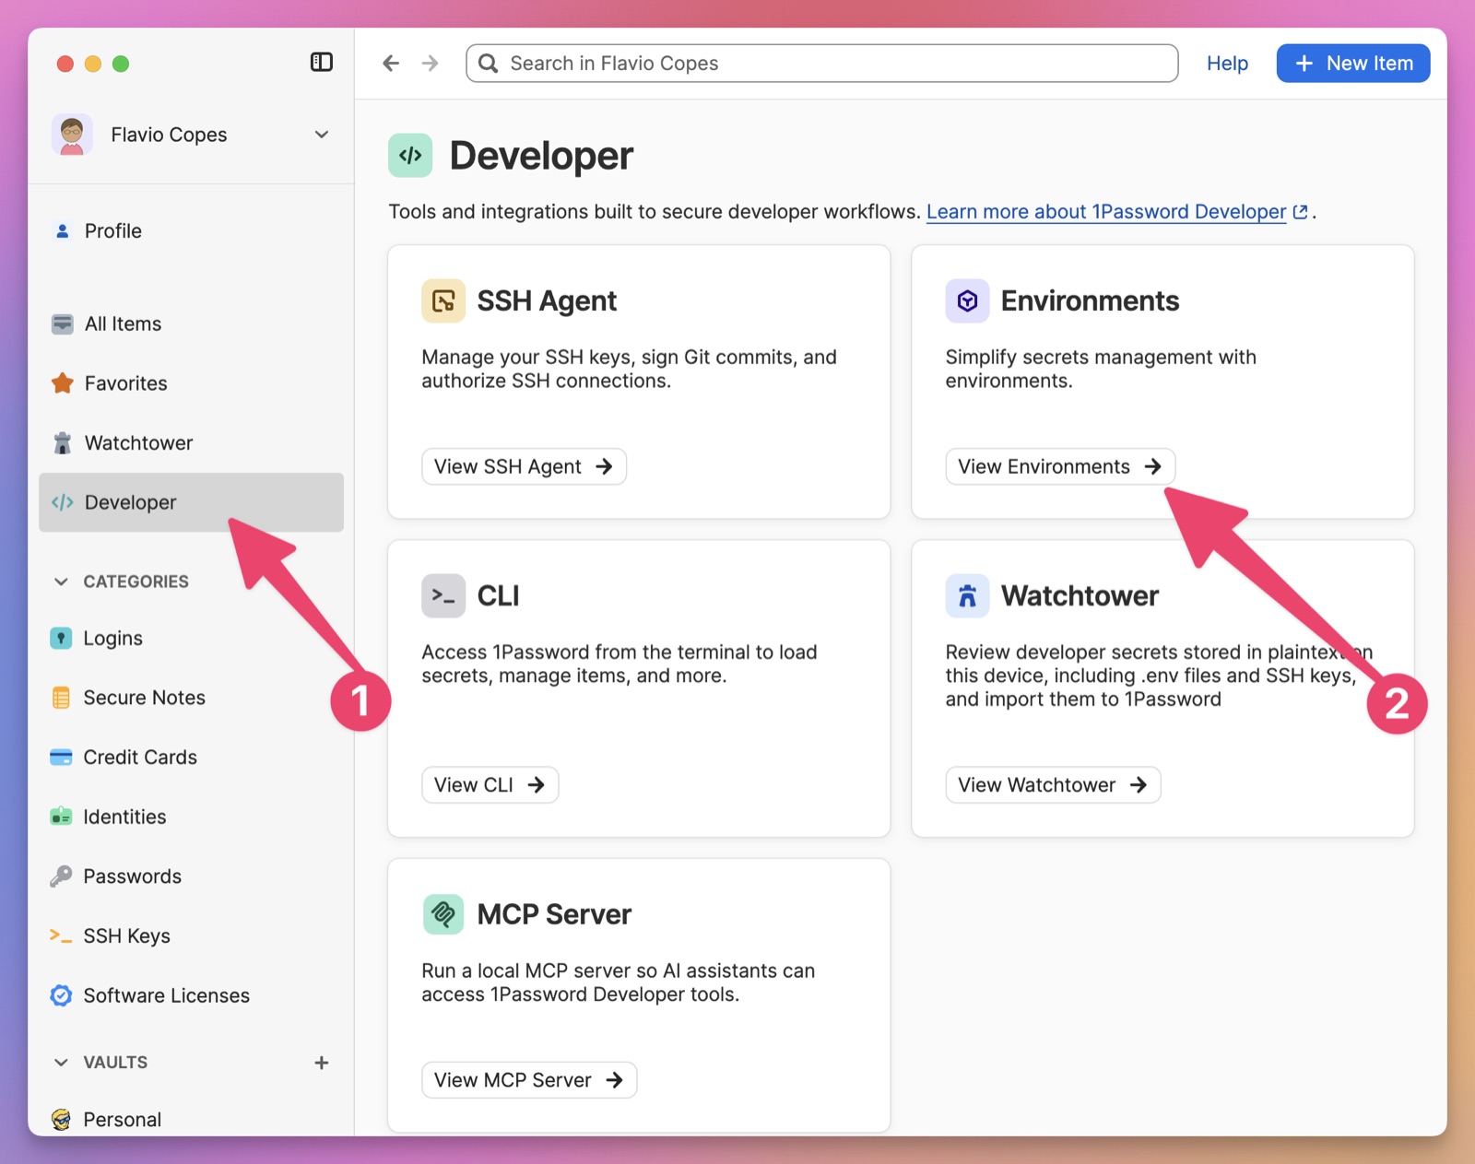Click View MCP Server button
The image size is (1475, 1164).
[529, 1080]
